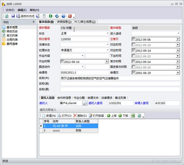
Task: Click the red X icon in the toolbar
Action: point(70,16)
